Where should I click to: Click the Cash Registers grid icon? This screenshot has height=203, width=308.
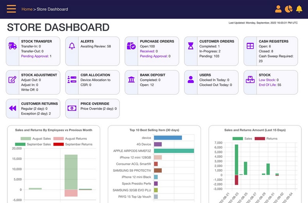coord(250,46)
